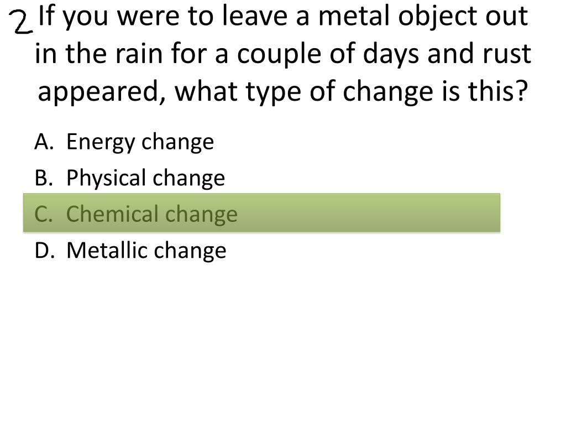566x425 pixels.
Task: Click the letter A. option marker
Action: 44,141
